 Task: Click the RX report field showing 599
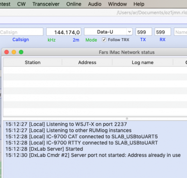click(x=163, y=32)
